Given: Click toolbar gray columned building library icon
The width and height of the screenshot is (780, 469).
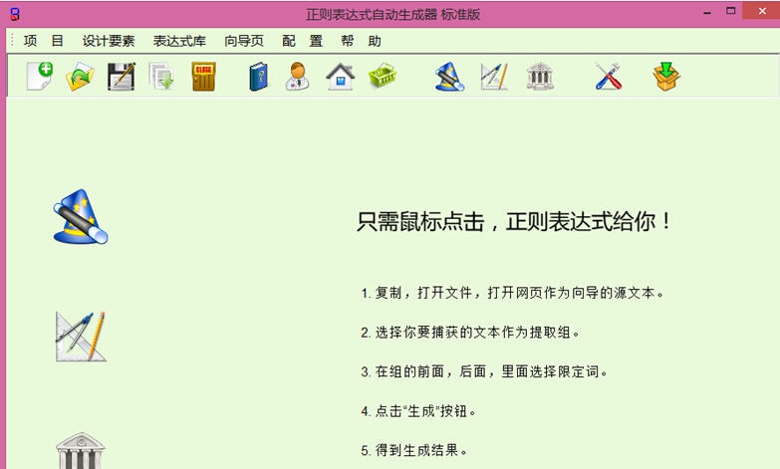Looking at the screenshot, I should coord(540,77).
